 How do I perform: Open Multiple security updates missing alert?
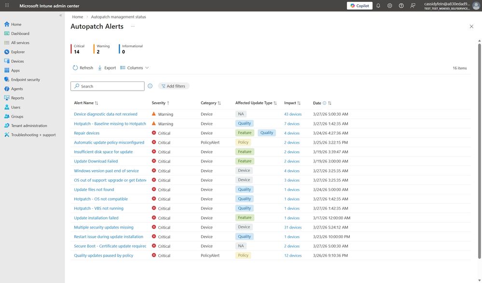(x=104, y=228)
